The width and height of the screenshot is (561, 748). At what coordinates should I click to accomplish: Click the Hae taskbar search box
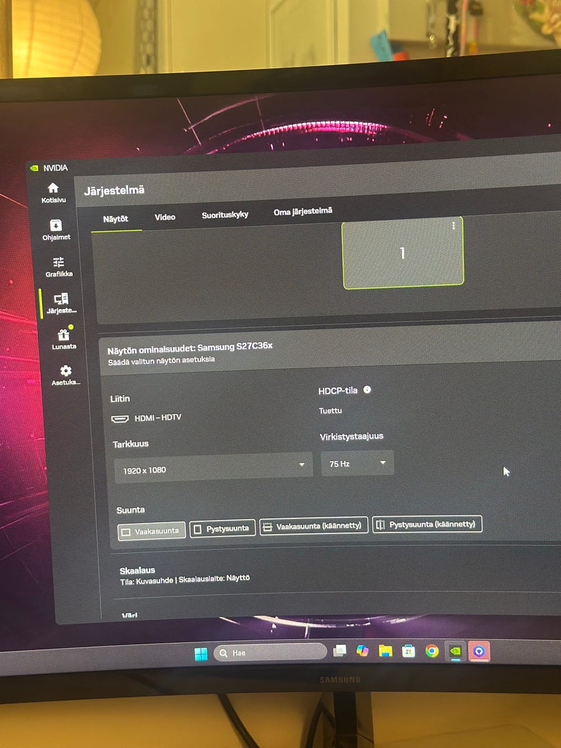(x=271, y=652)
